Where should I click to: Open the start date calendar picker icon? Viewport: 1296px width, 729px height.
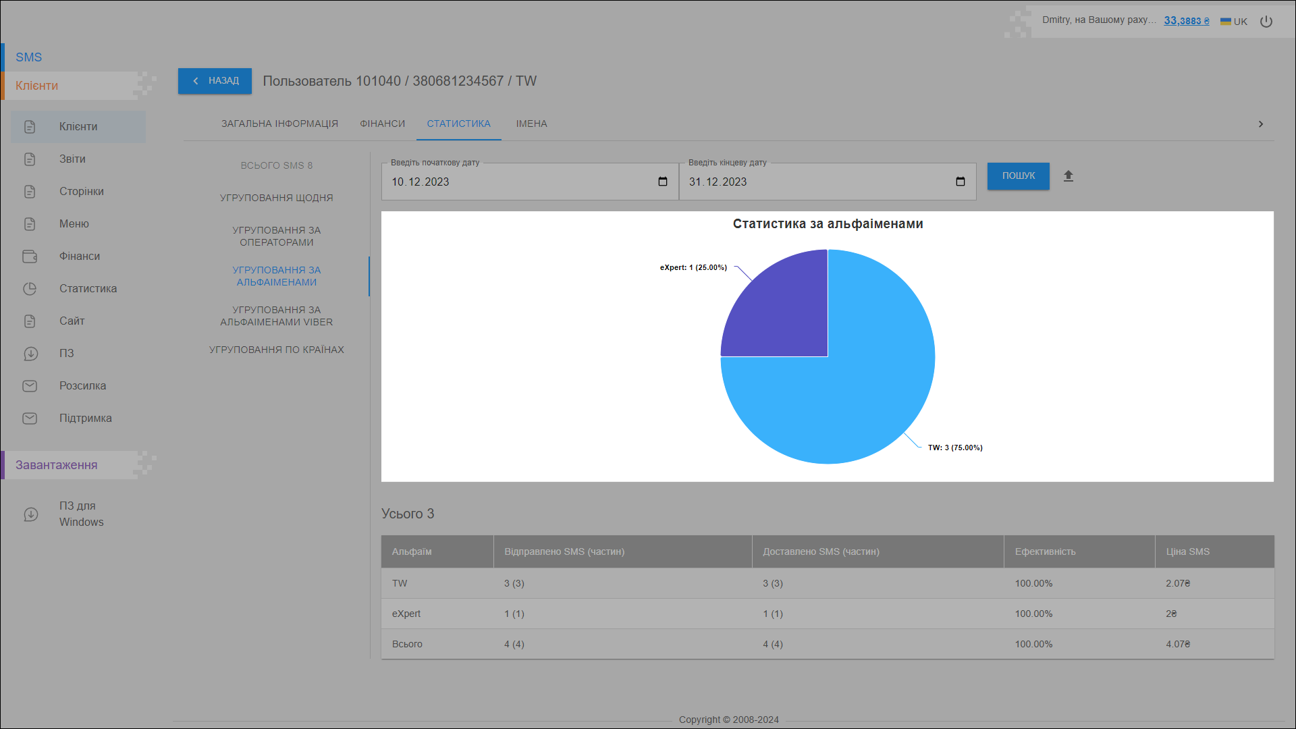click(662, 182)
